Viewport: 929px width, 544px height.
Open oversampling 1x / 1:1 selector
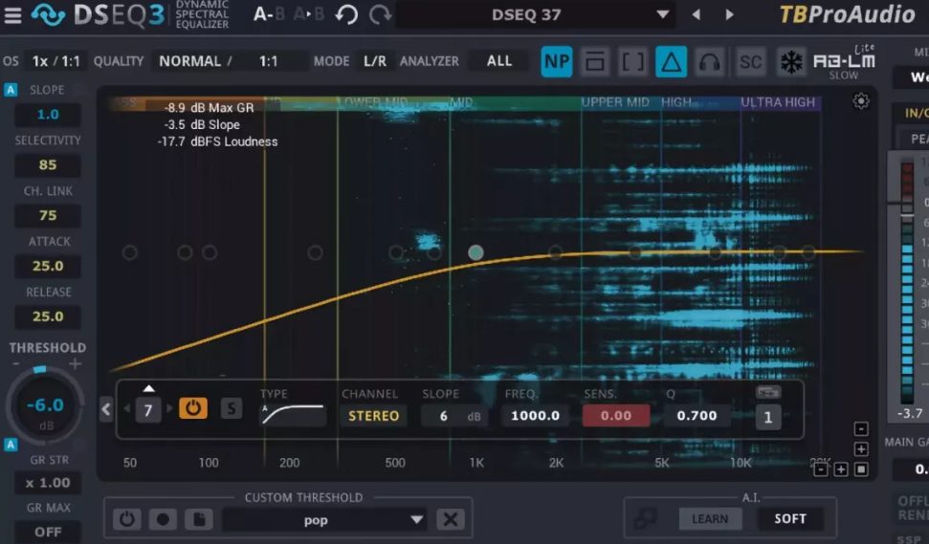(x=55, y=61)
